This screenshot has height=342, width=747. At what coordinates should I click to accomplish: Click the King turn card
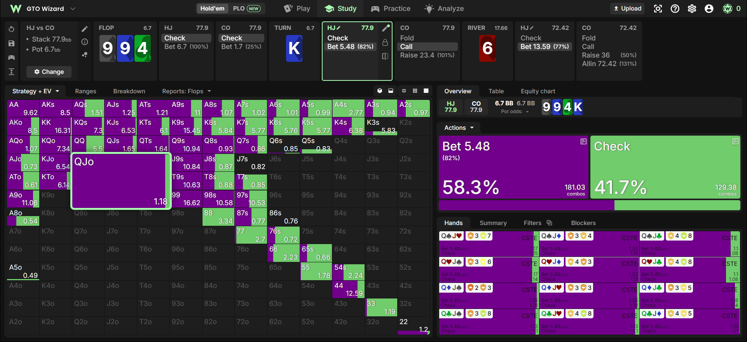(x=294, y=49)
